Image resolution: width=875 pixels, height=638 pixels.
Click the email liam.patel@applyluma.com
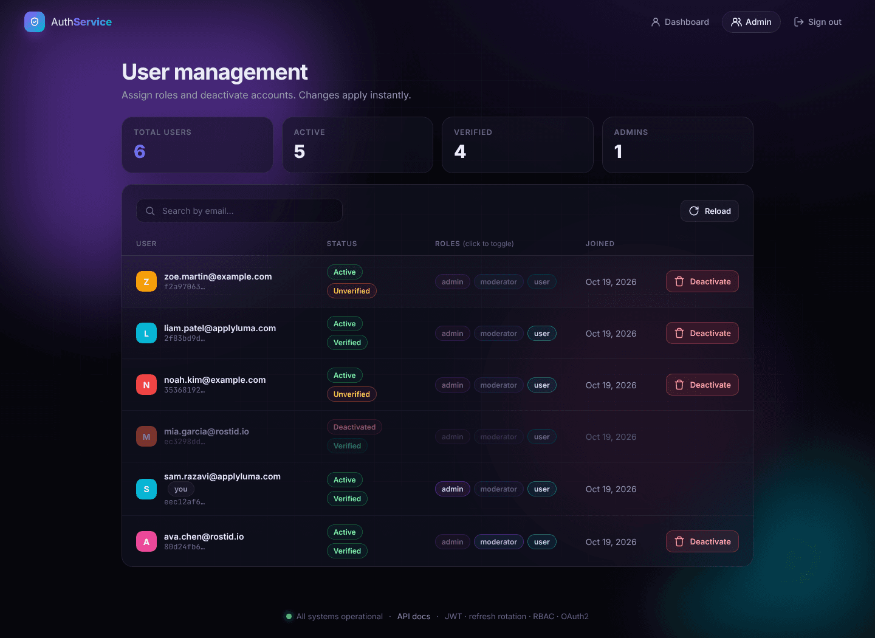[220, 328]
